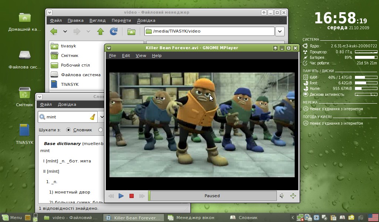The height and width of the screenshot is (222, 379).
Task: Click the volume speaker icon in MPlayer
Action: 282,196
